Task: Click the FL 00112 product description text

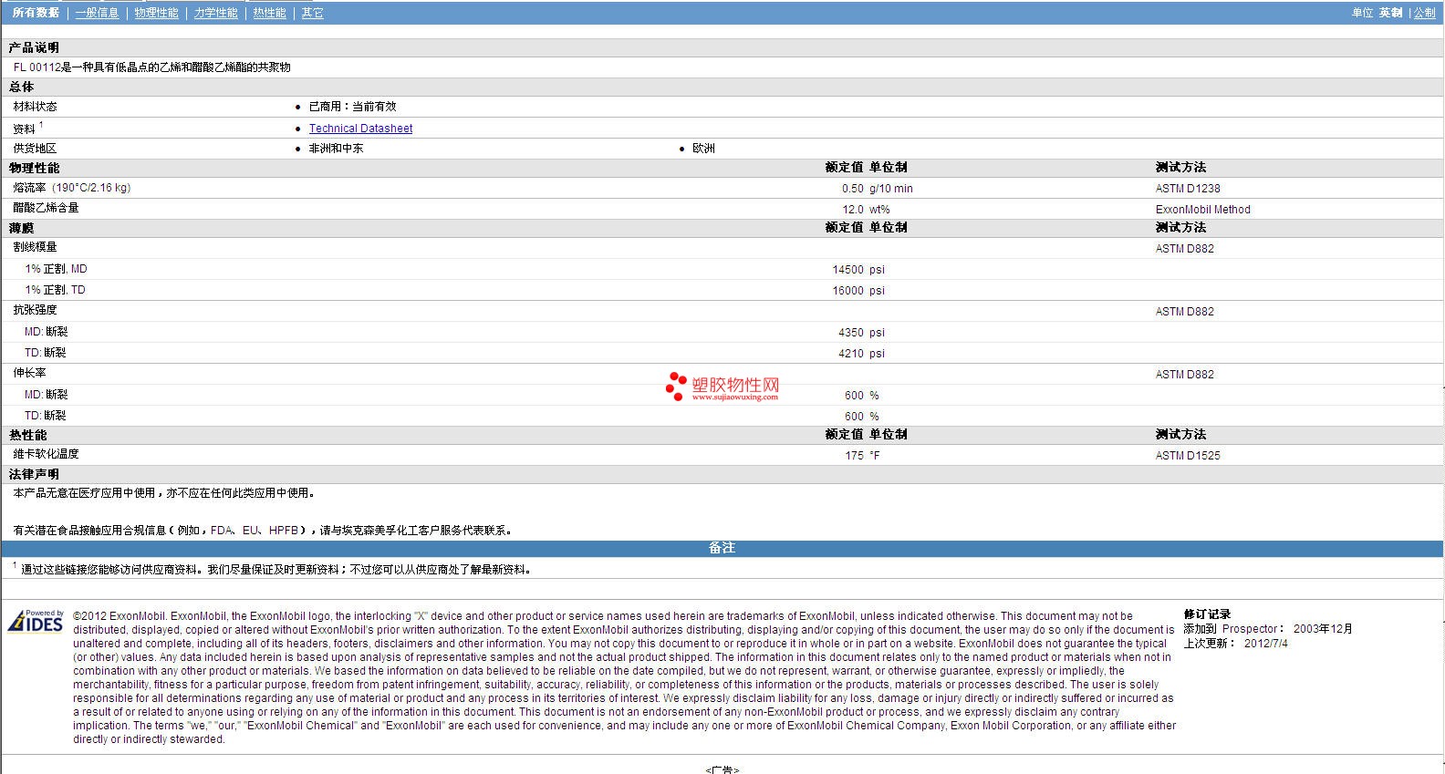Action: coord(152,67)
